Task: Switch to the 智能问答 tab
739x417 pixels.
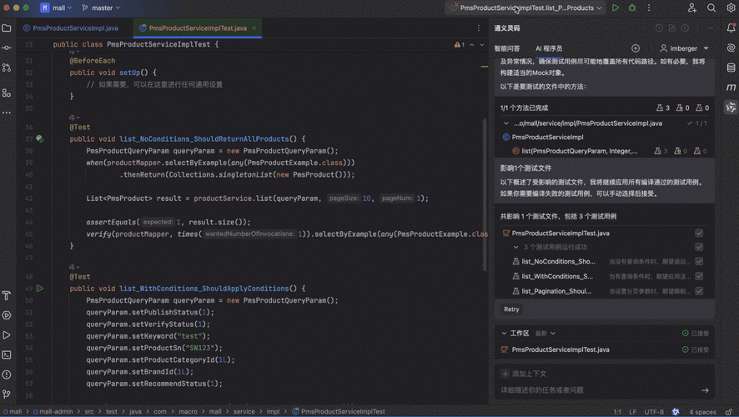Action: click(x=506, y=48)
